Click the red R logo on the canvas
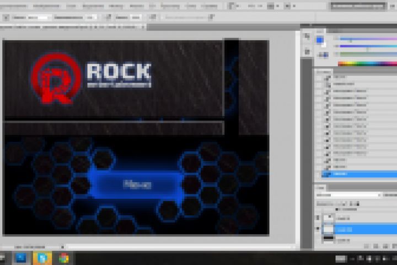The image size is (397, 265). 56,78
